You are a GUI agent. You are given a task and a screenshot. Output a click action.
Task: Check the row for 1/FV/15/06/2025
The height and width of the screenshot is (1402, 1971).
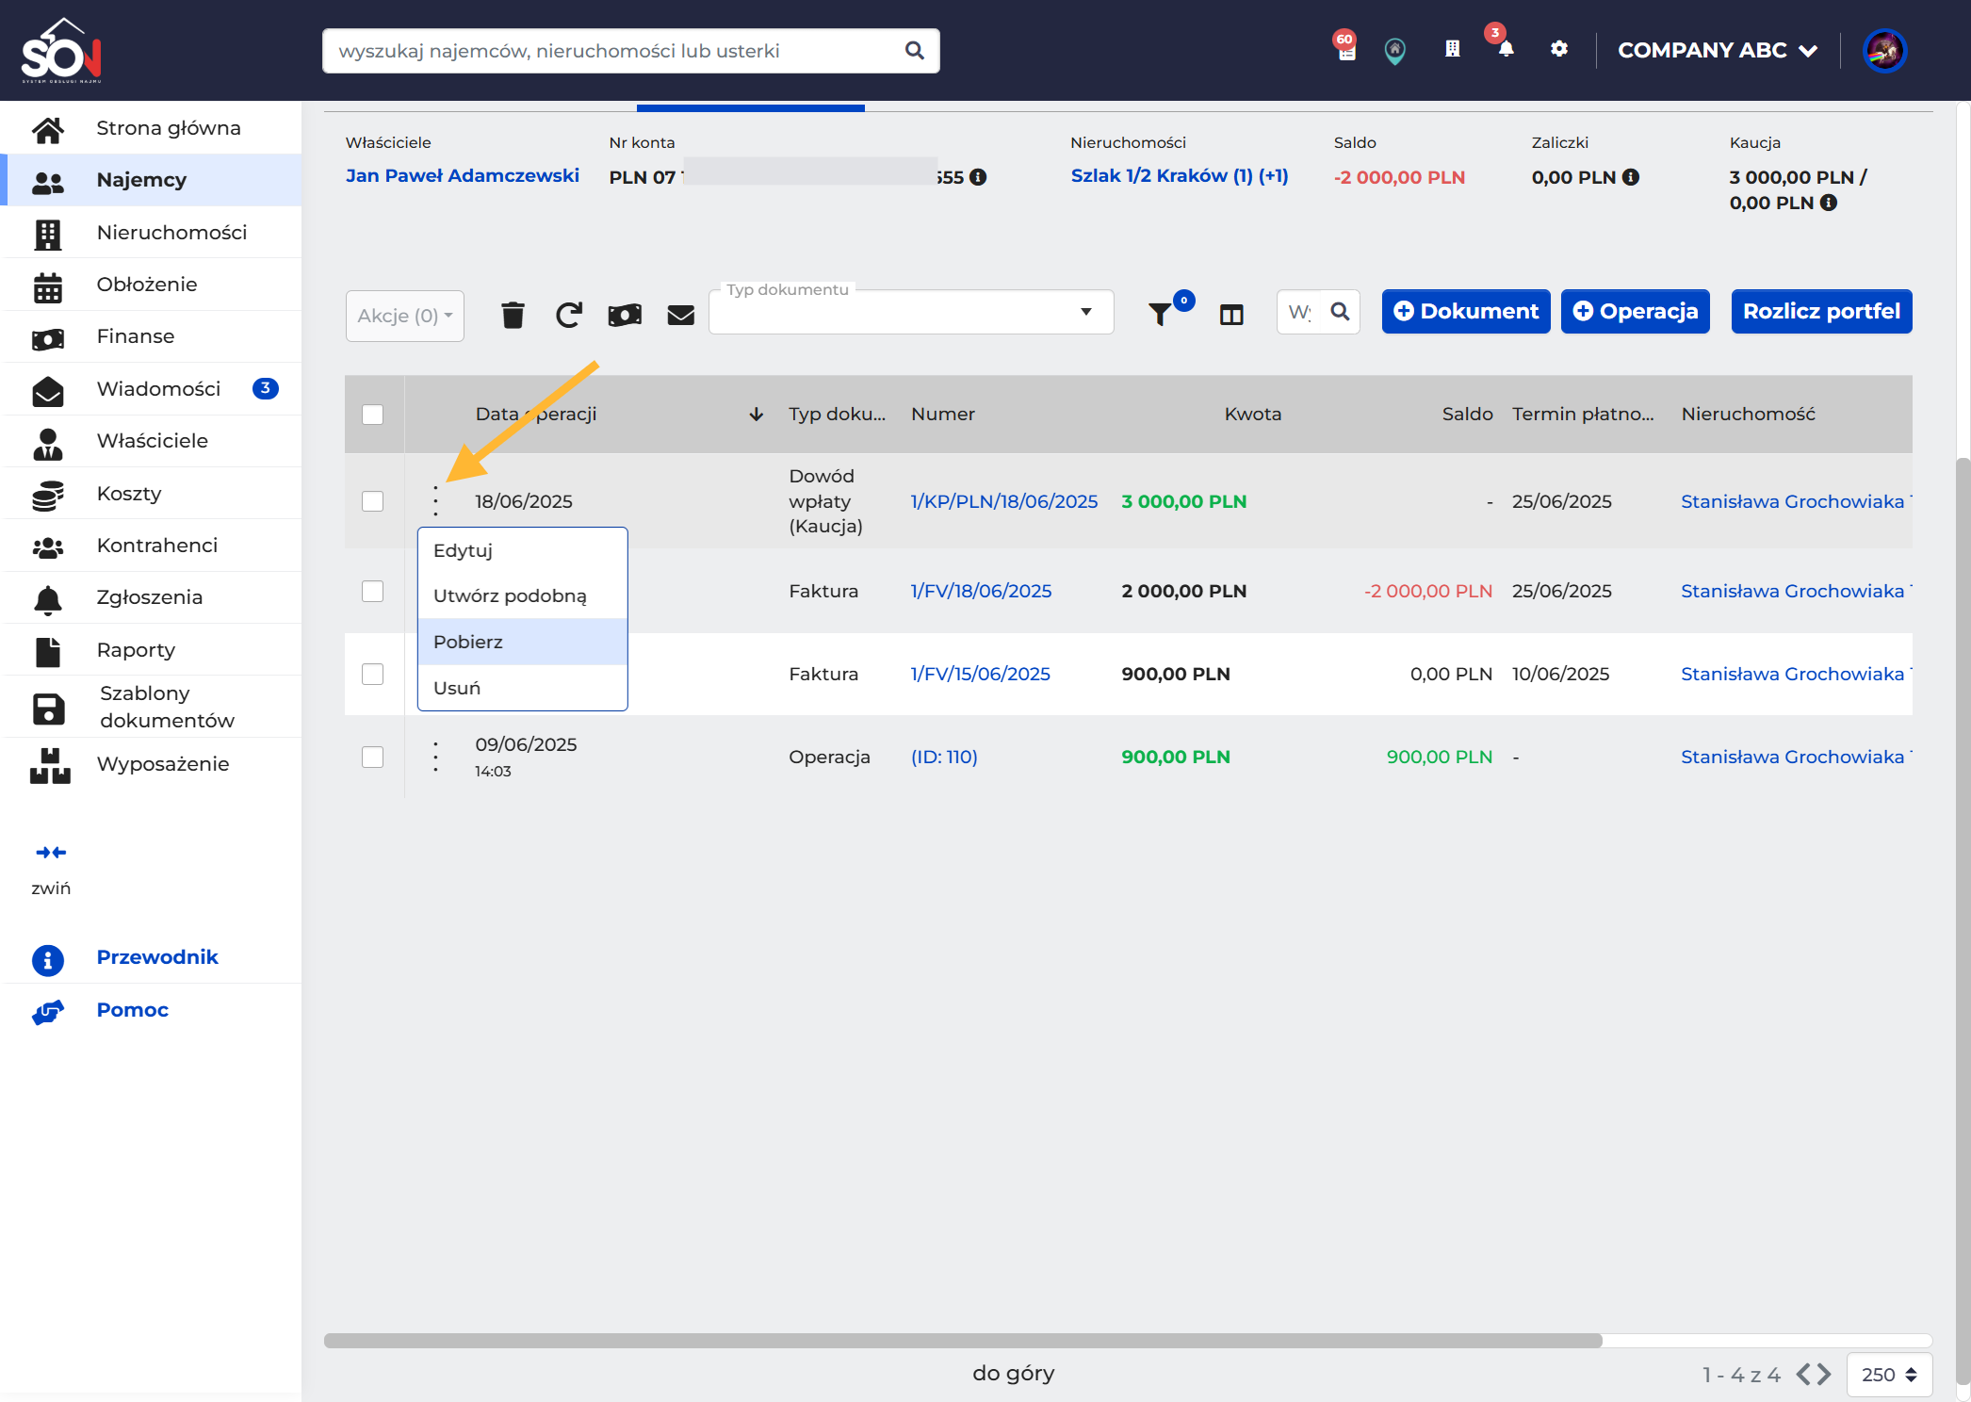click(373, 674)
